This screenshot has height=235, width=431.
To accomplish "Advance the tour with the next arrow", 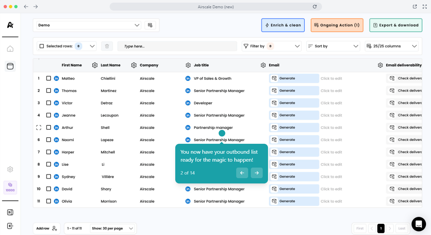I will (257, 173).
